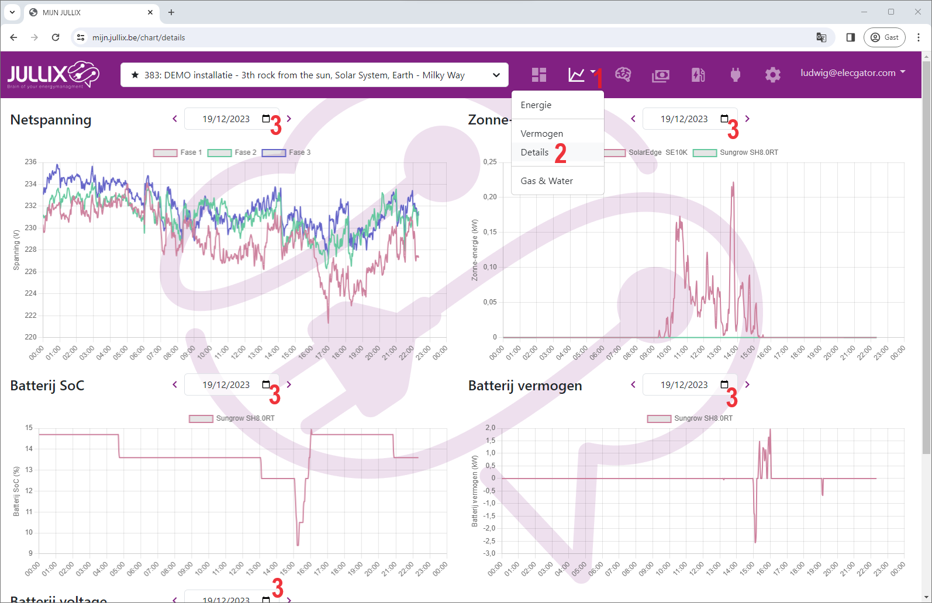Select Details from the charts menu

point(534,153)
